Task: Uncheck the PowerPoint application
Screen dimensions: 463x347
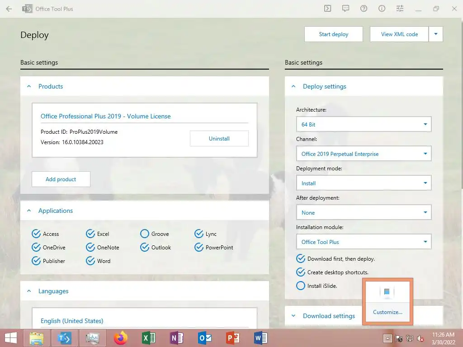Action: (x=199, y=247)
